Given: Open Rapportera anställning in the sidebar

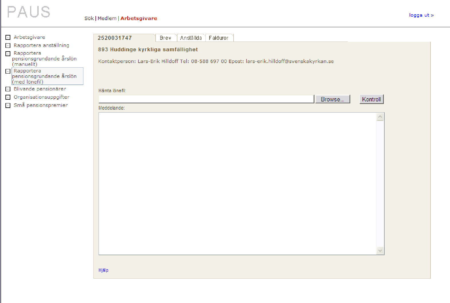Looking at the screenshot, I should 41,45.
